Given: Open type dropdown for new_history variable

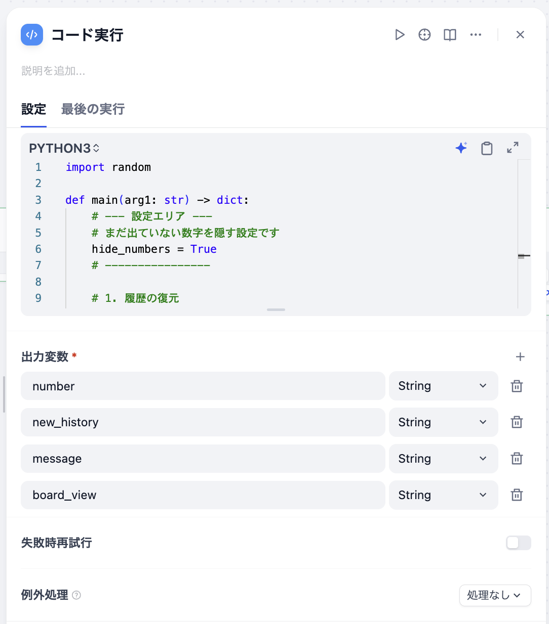Looking at the screenshot, I should [443, 422].
